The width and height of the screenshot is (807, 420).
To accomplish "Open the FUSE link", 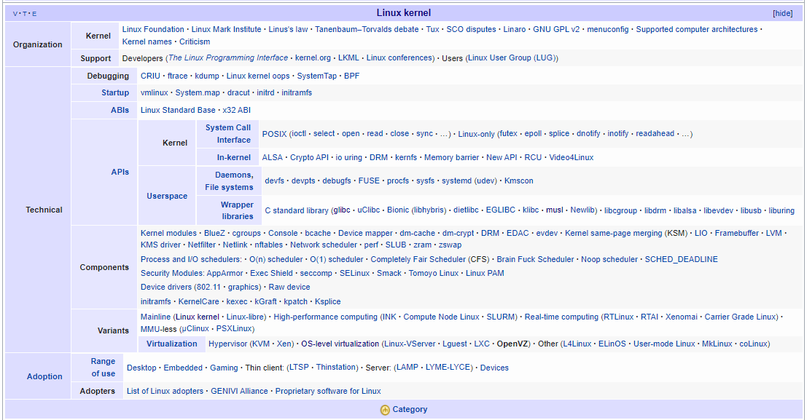I will point(369,181).
